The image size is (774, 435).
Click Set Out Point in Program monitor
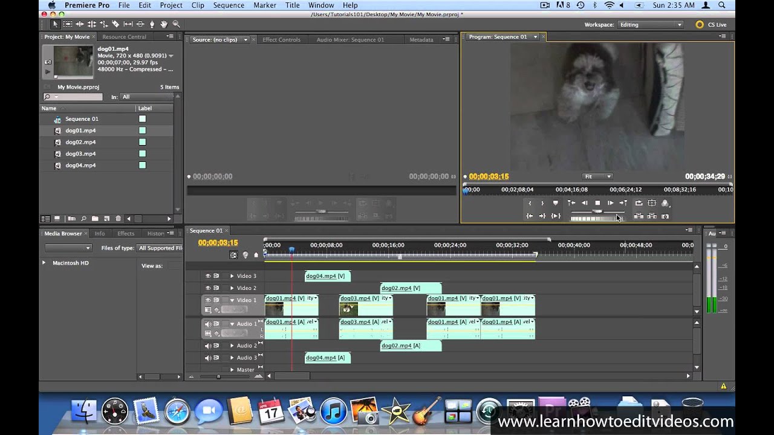click(x=542, y=203)
